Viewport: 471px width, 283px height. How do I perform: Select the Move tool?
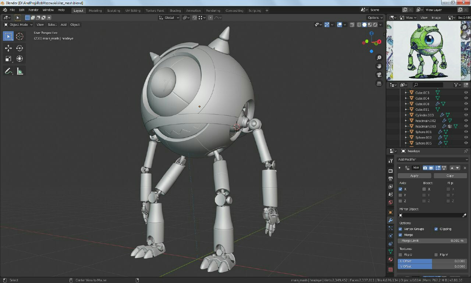tap(8, 48)
